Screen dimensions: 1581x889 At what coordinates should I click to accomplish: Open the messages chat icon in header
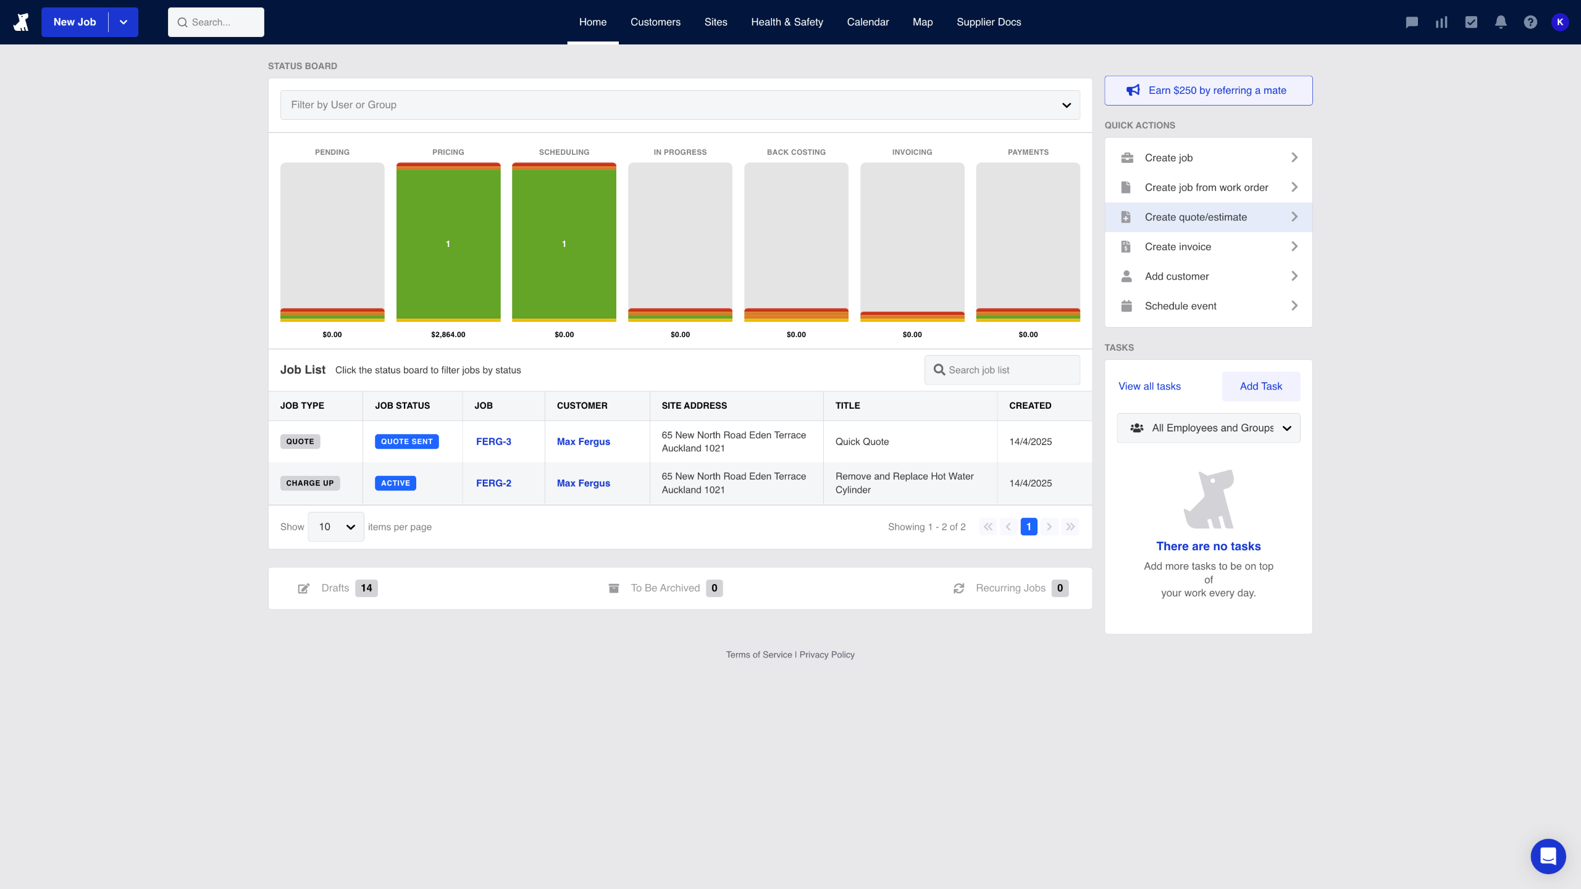coord(1411,22)
